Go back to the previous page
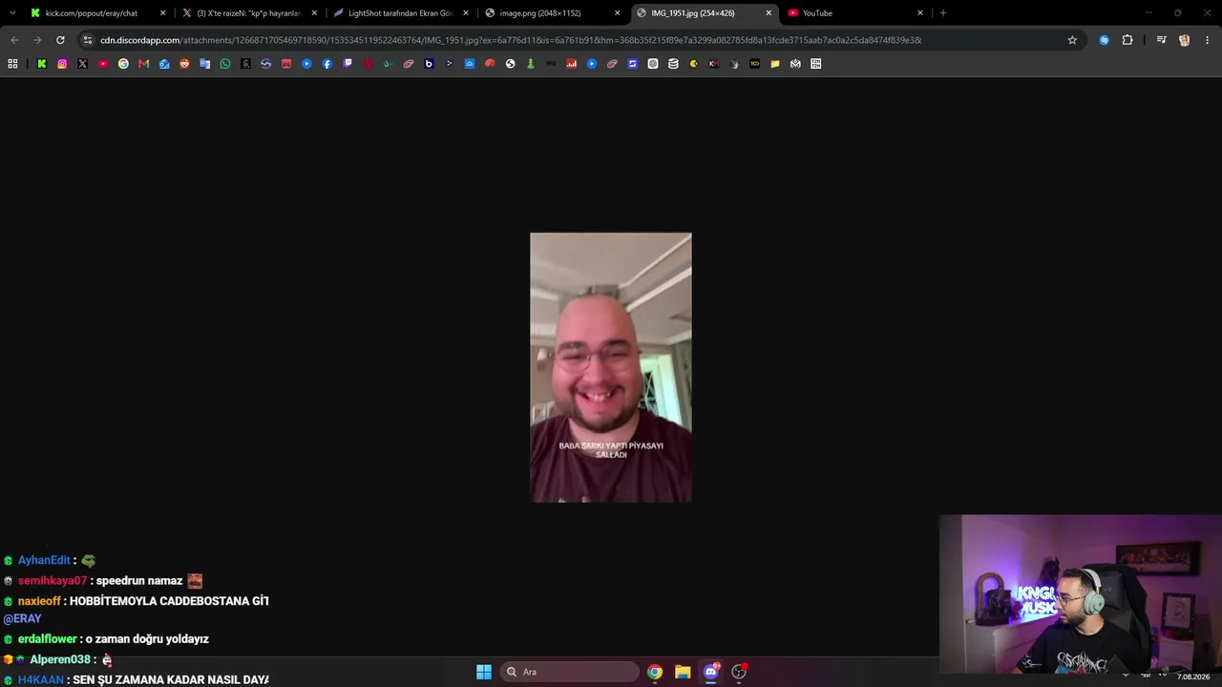This screenshot has width=1222, height=687. (x=14, y=40)
